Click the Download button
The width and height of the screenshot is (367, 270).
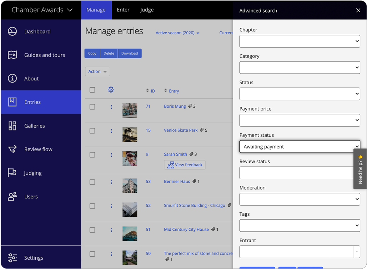click(130, 53)
